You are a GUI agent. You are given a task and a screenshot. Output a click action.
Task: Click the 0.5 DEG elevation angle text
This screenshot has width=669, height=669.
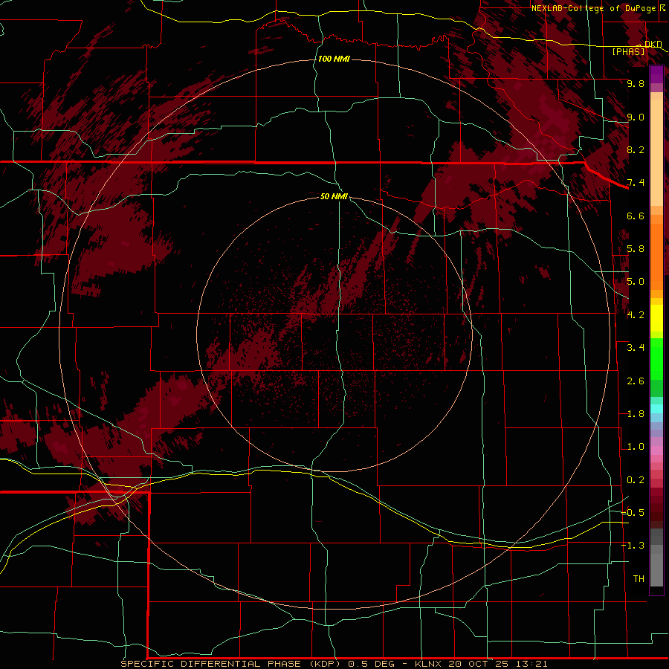(x=371, y=664)
